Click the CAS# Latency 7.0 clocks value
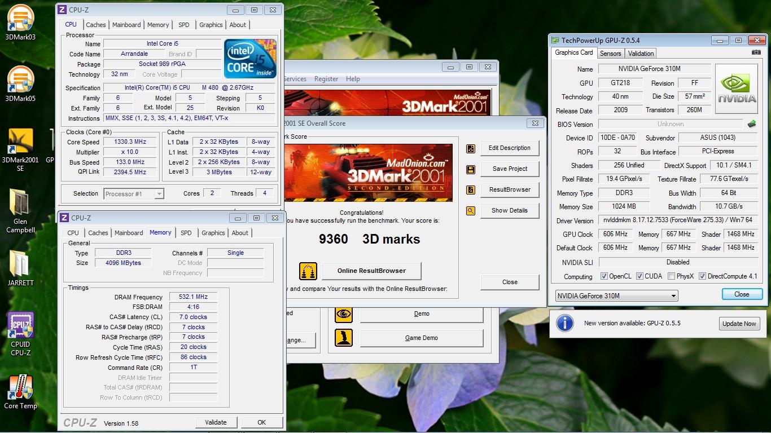Screen dimensions: 771x433 193,317
